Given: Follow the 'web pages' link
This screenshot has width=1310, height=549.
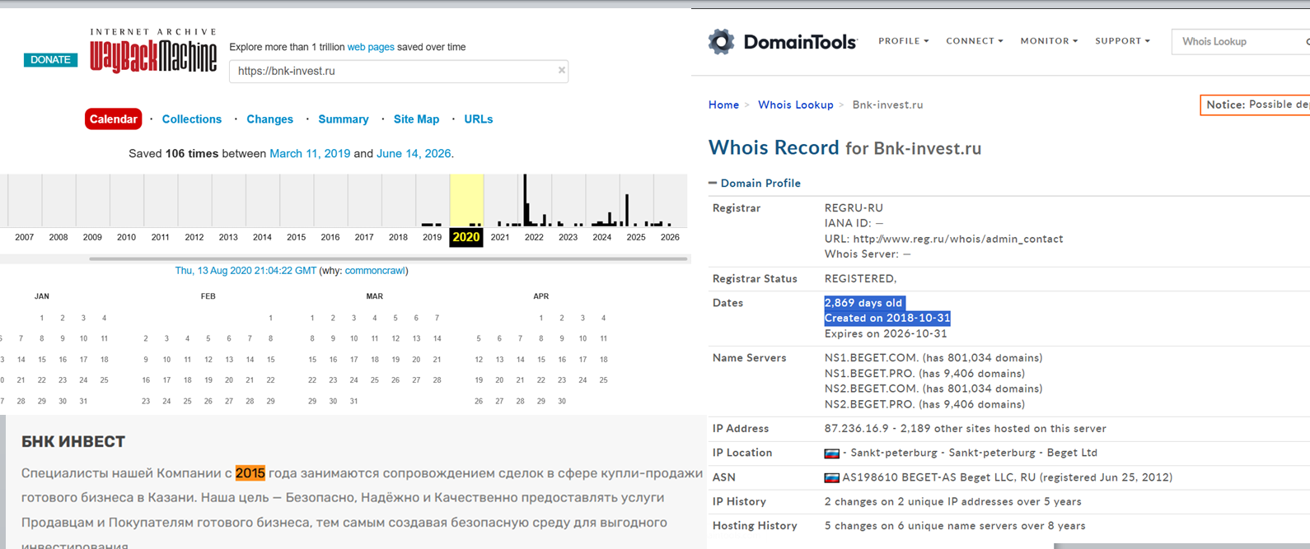Looking at the screenshot, I should (x=371, y=47).
